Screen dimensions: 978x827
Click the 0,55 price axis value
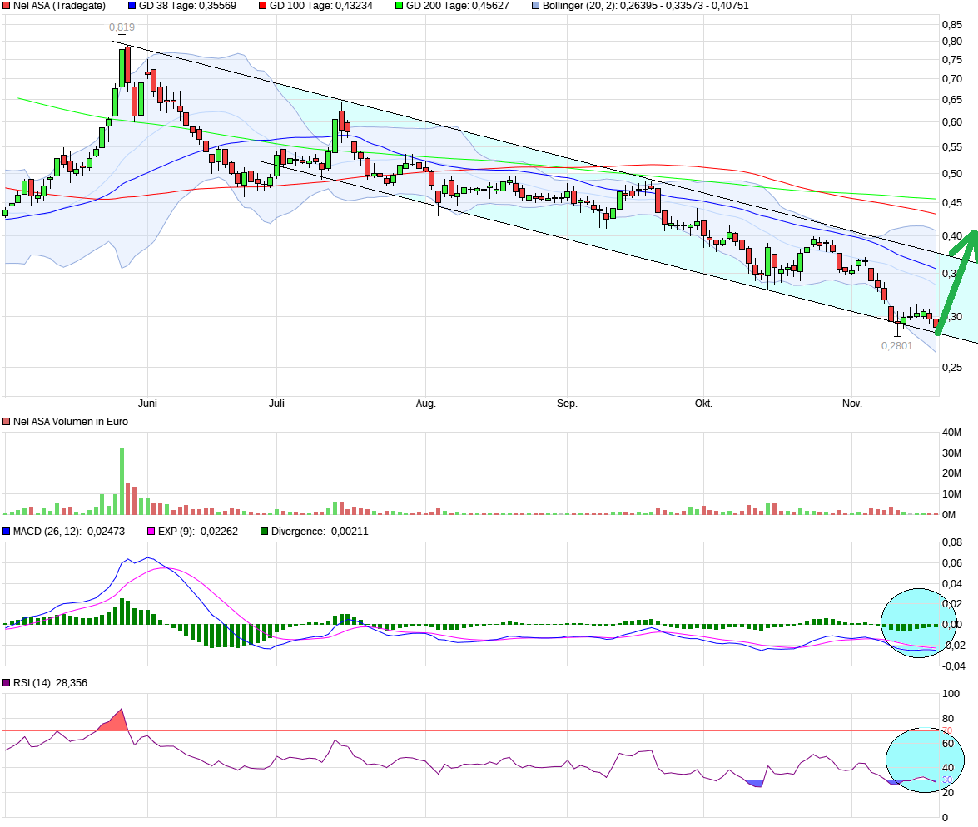click(x=952, y=147)
